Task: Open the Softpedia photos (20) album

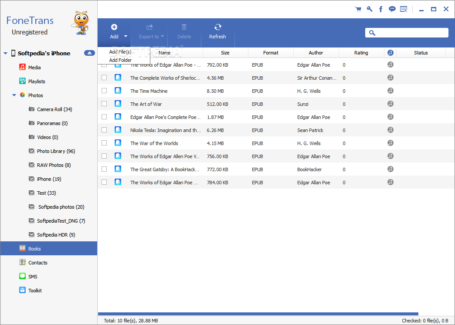Action: point(61,207)
